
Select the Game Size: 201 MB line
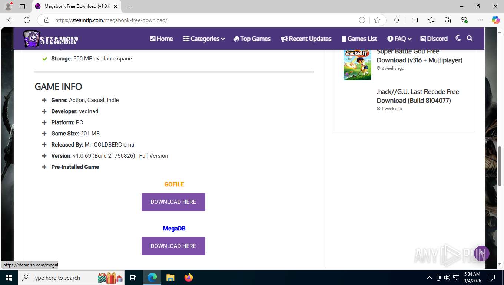(76, 134)
